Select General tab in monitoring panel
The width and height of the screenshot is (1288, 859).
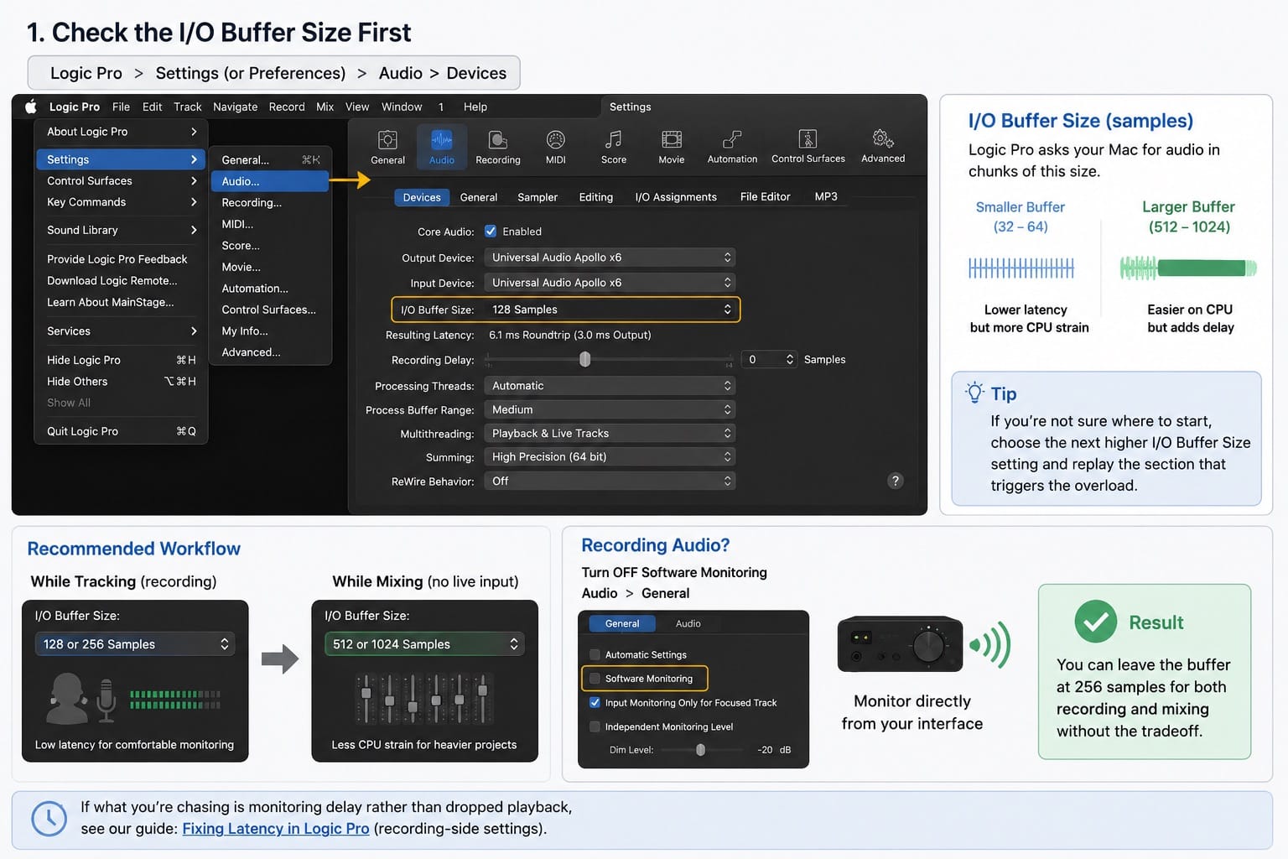(621, 623)
